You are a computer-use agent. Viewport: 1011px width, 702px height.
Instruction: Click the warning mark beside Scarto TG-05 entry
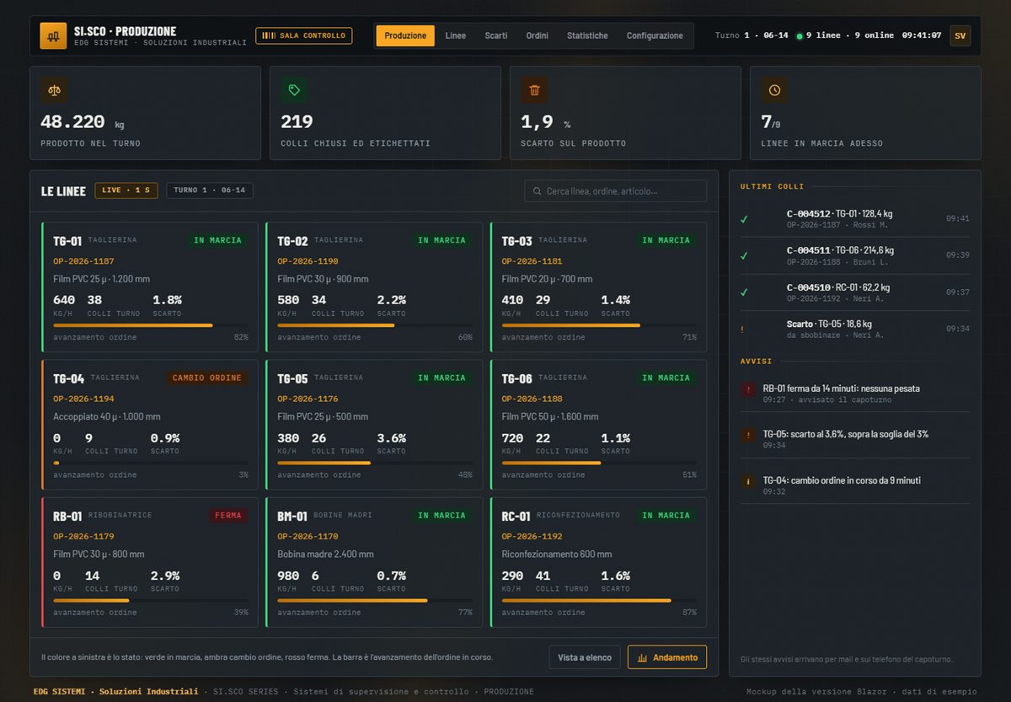coord(742,330)
